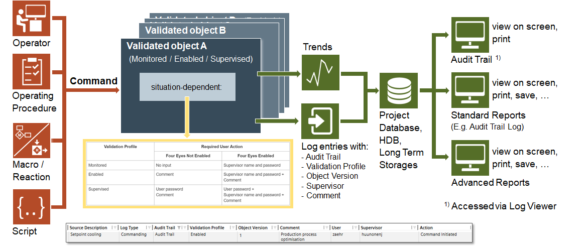Select the Validated object B tab
Viewport: 587px width, 247px height.
[185, 30]
